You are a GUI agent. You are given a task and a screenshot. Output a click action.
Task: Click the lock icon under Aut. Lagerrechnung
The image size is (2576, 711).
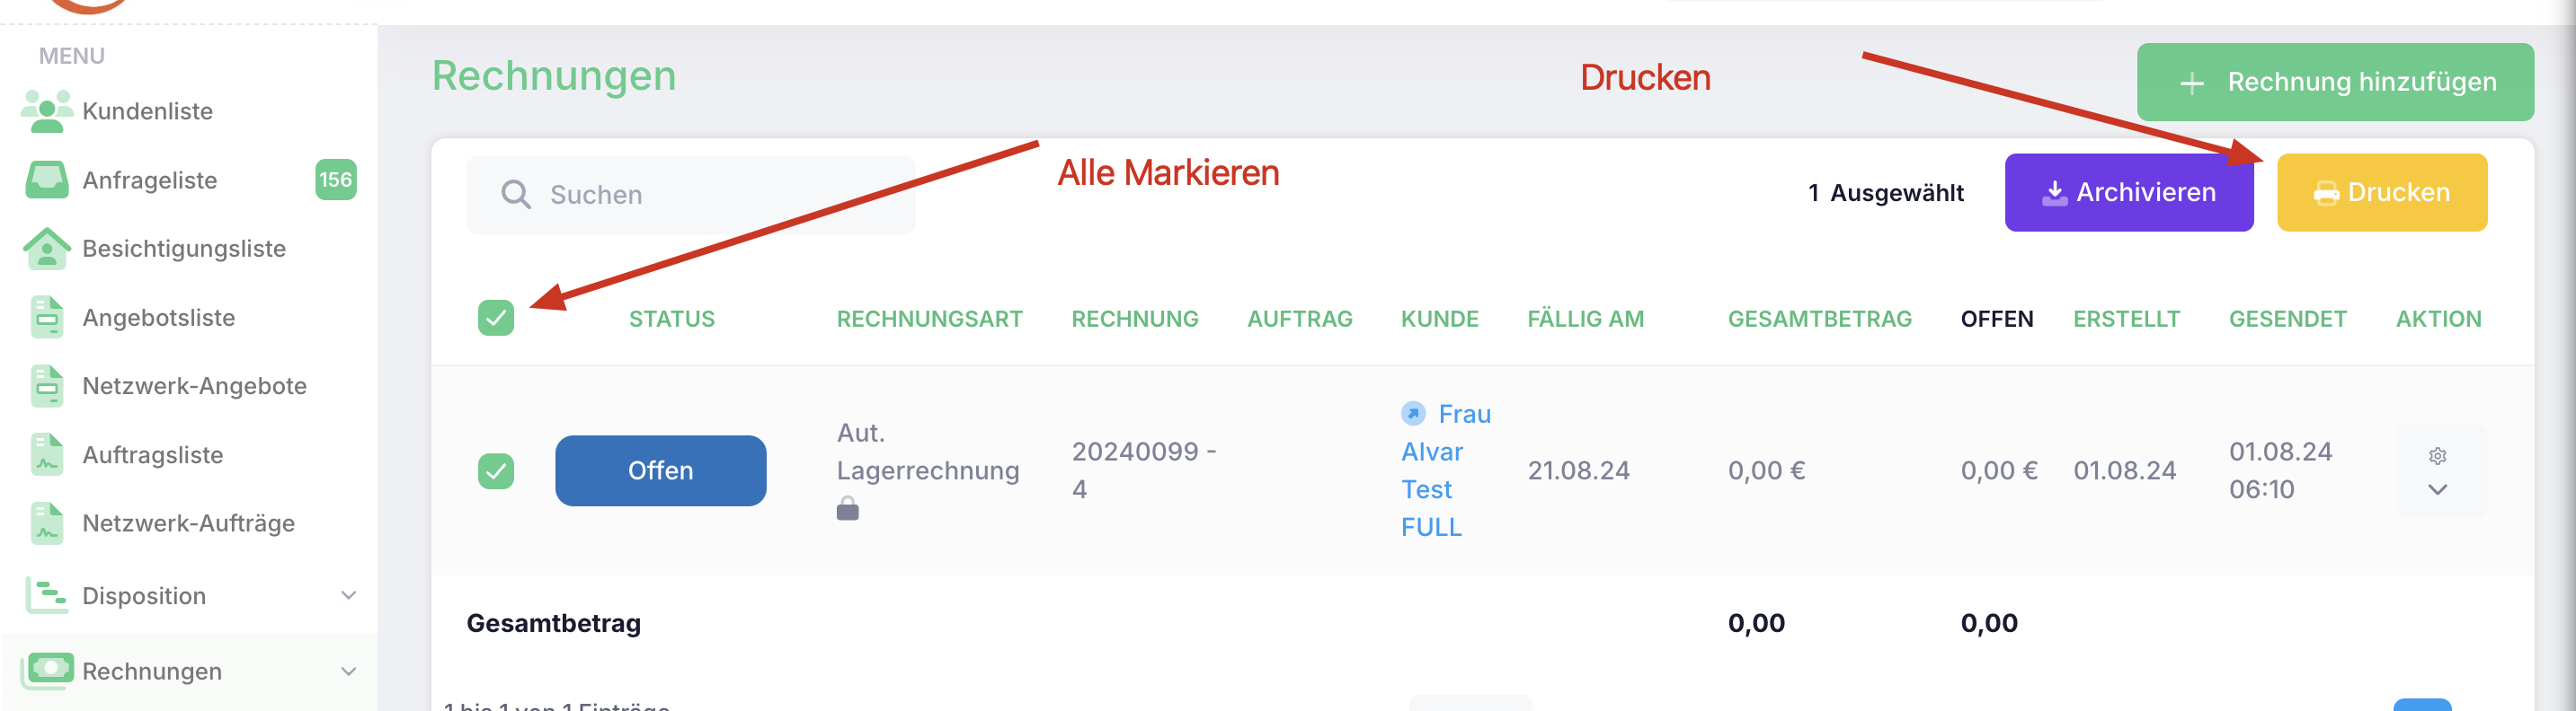(848, 508)
